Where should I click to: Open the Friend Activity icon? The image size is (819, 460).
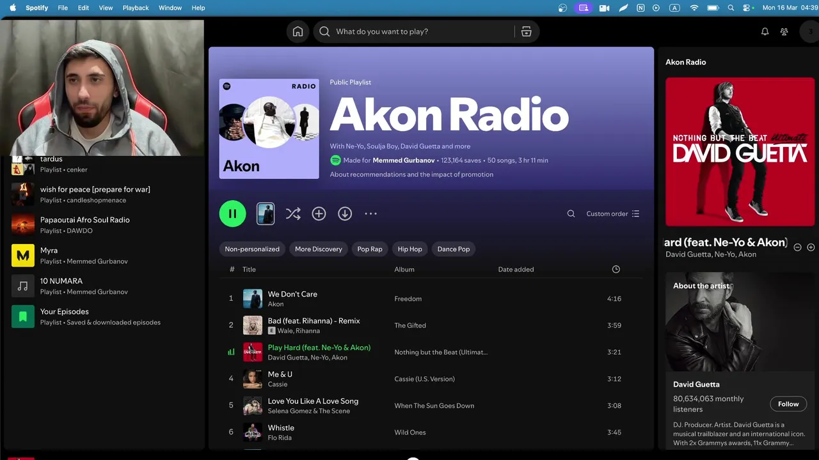tap(784, 31)
